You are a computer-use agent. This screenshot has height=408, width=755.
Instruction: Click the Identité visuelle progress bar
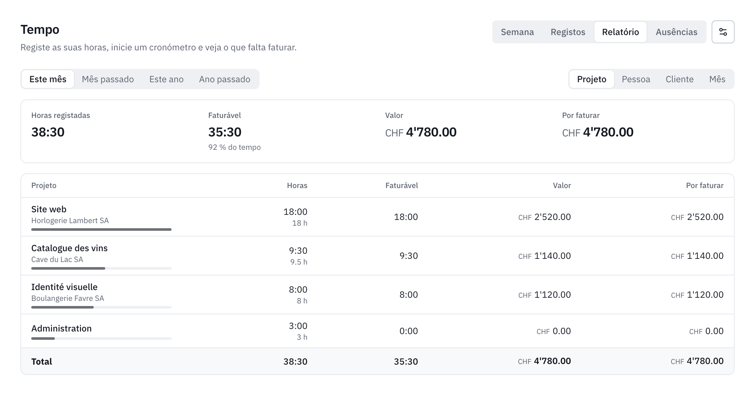pyautogui.click(x=101, y=307)
